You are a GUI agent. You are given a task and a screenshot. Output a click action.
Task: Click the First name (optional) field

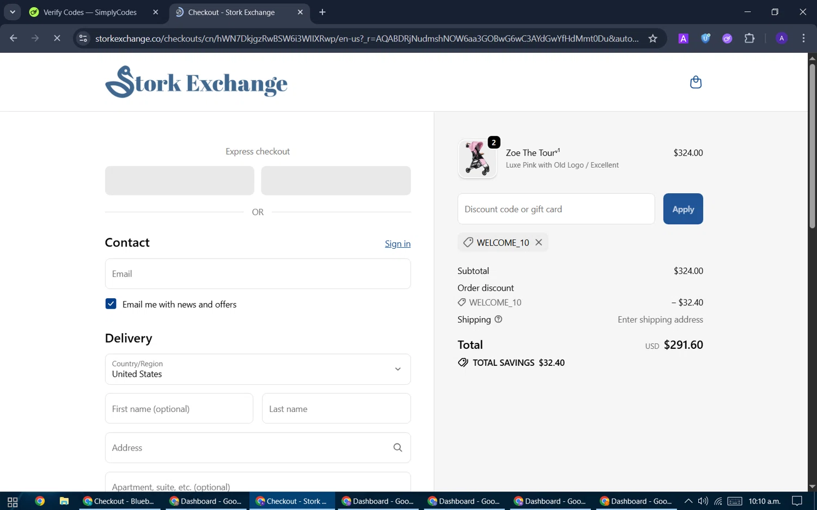click(179, 408)
